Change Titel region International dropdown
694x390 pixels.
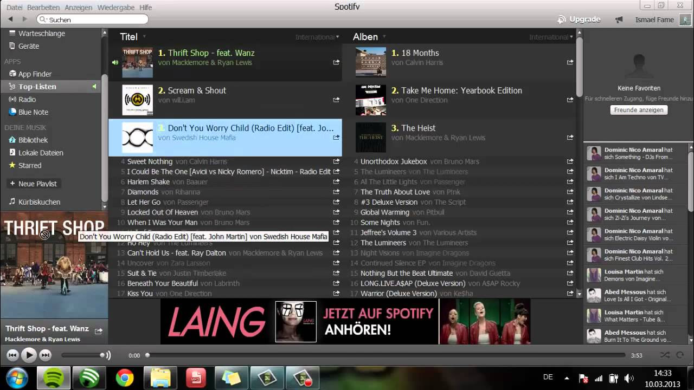317,37
